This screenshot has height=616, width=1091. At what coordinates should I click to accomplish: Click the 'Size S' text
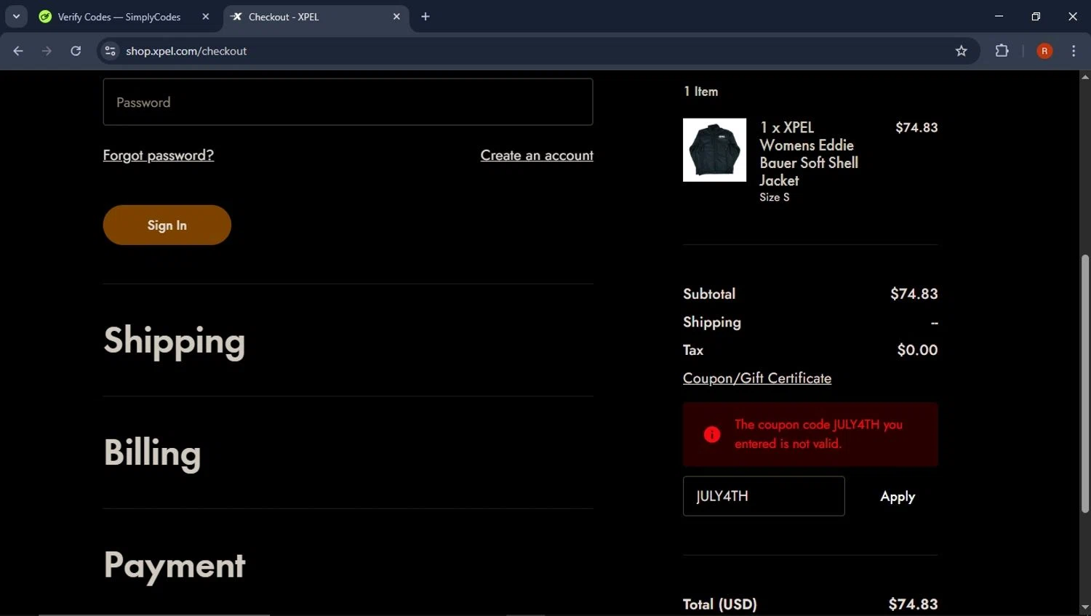[x=775, y=197]
